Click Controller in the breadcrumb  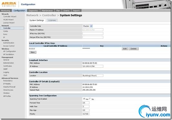coord(49,15)
